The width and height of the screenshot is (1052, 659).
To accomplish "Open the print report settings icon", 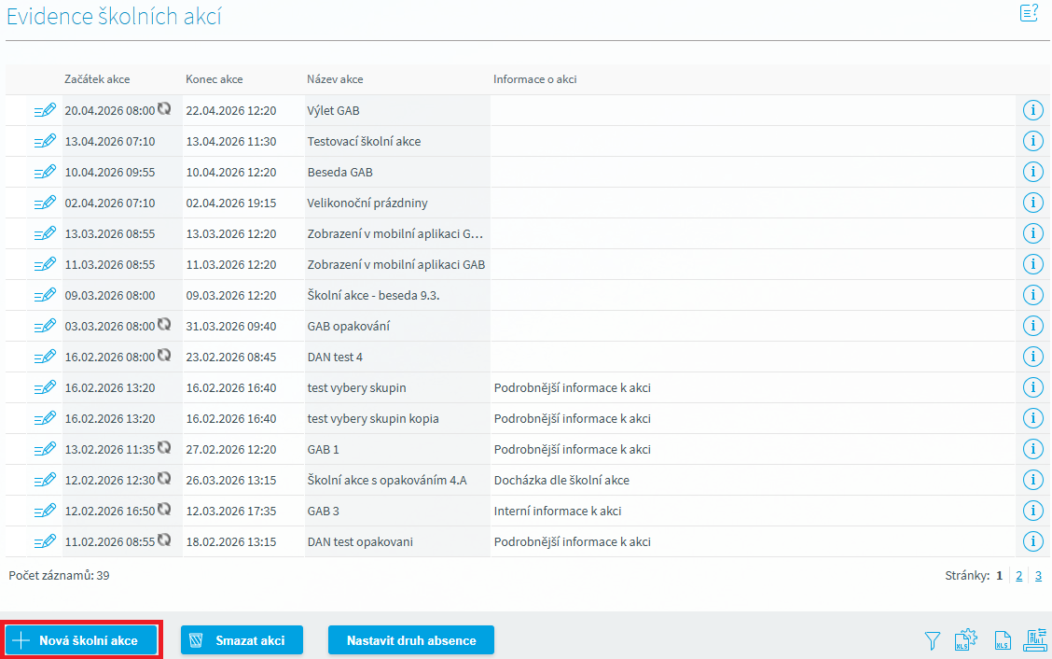I will tap(1035, 641).
